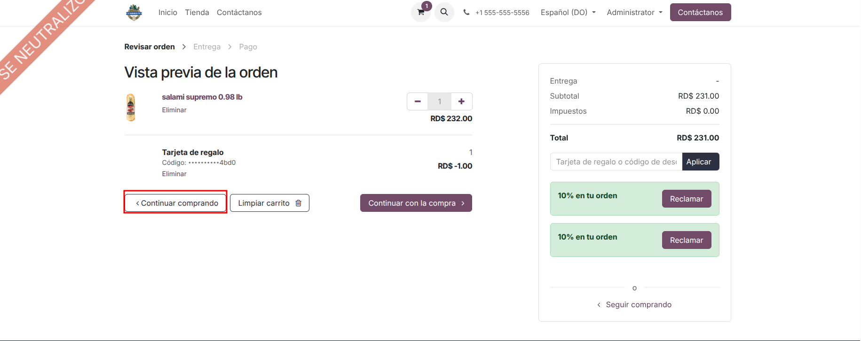Click the store logo icon

(x=134, y=12)
